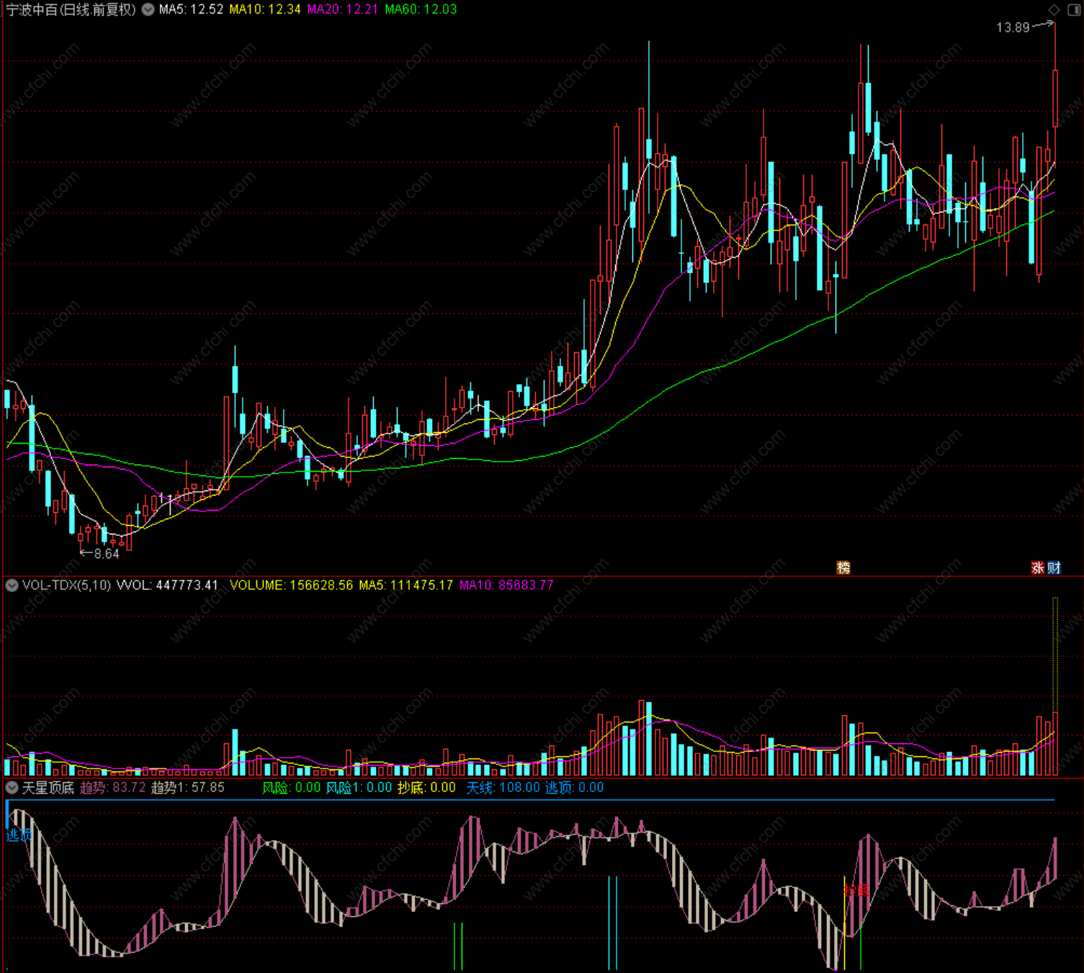Select the MA5: 12.52 legend
Screen dimensions: 1084x973
pos(191,9)
